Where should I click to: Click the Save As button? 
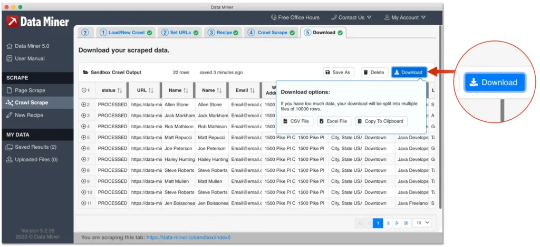pyautogui.click(x=338, y=73)
